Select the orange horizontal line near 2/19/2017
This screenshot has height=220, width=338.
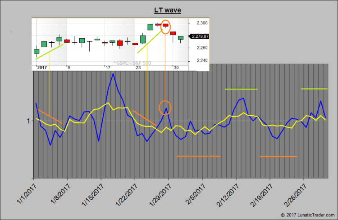(278, 157)
